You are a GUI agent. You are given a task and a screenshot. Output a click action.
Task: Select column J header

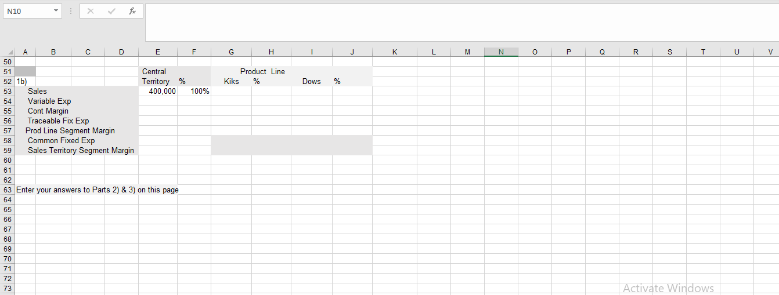(352, 52)
